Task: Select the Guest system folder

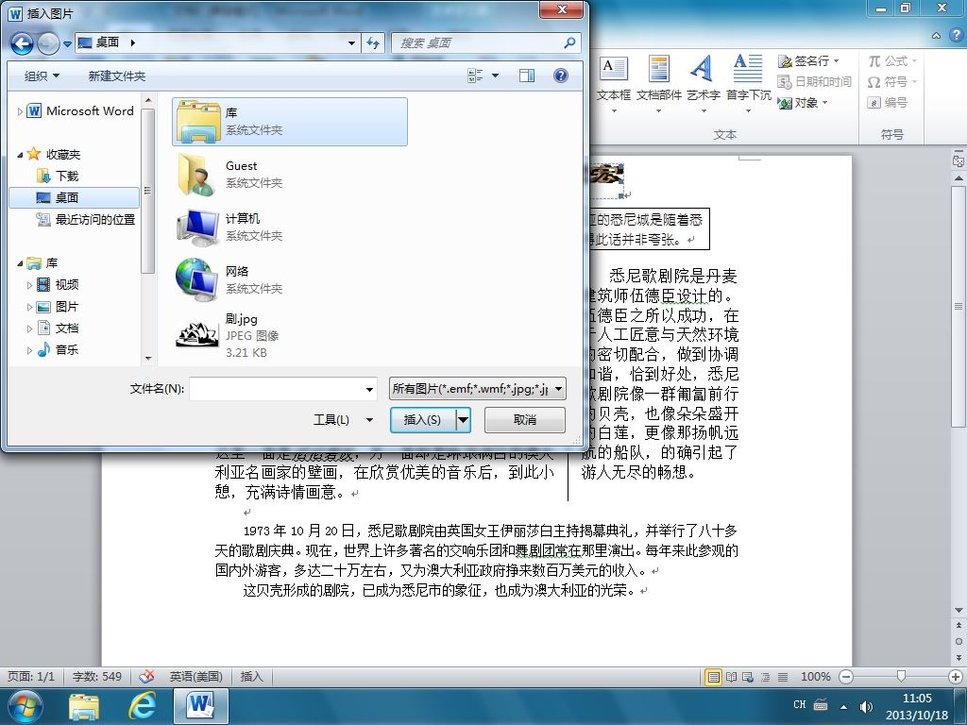Action: click(289, 175)
